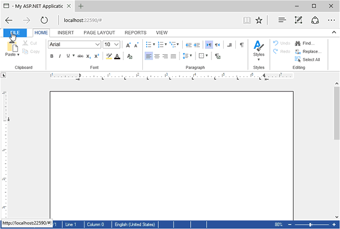This screenshot has height=229, width=340.
Task: Select right-to-left text direction
Action: click(217, 45)
